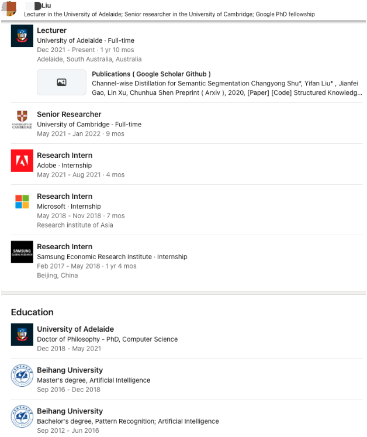Viewport: 367px width, 437px height.
Task: Open Microsoft Internship company line
Action: 69,207
